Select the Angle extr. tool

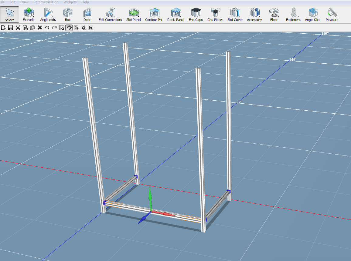(x=48, y=15)
